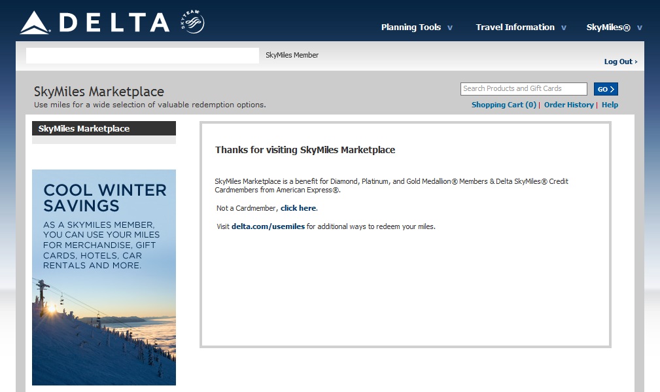The width and height of the screenshot is (660, 392).
Task: Click the Log Out link
Action: tap(620, 62)
